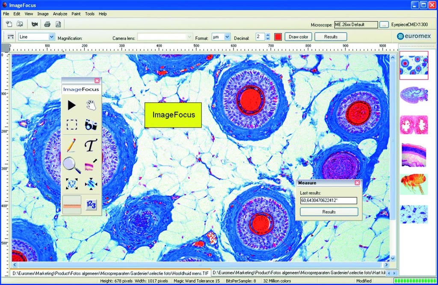Select the dashed rectangle selection tool
Screen dimensions: 438x285
[71, 125]
